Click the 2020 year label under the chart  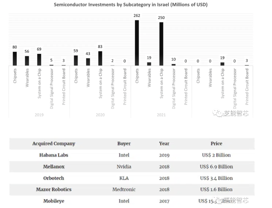coord(100,115)
